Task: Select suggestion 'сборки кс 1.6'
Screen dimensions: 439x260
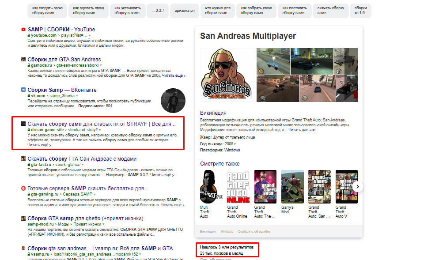Action: [360, 11]
